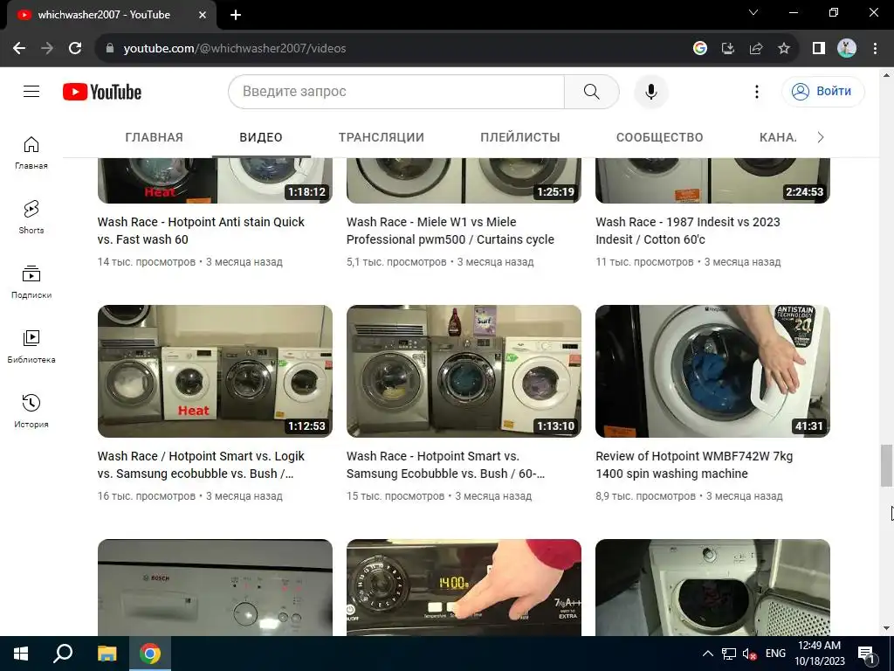Open Miele W1 vs Miele Professional video

point(450,231)
